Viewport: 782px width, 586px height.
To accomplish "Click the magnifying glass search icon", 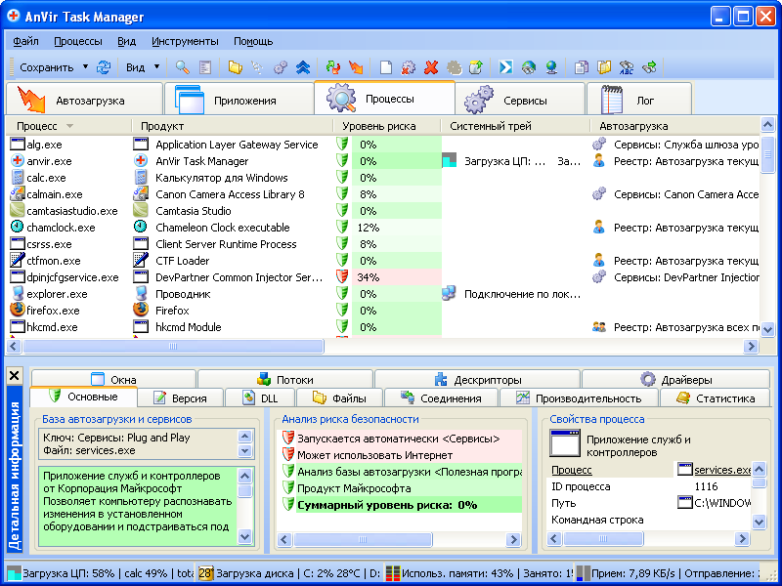I will (x=182, y=67).
